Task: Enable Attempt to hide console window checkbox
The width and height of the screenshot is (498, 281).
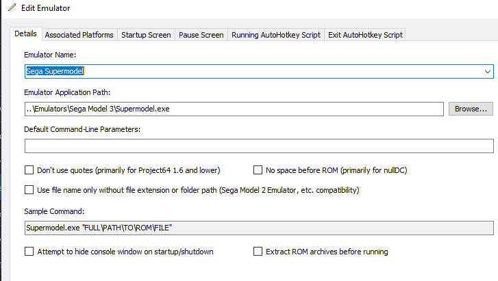Action: (29, 252)
